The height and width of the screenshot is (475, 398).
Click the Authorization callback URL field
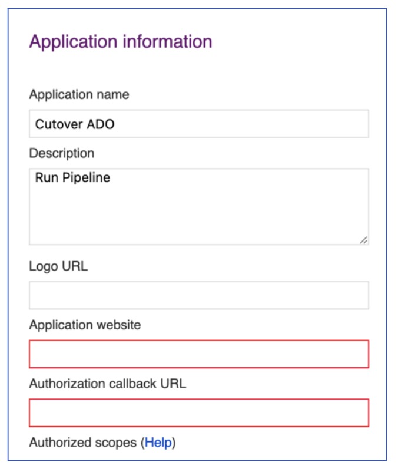coord(199,413)
